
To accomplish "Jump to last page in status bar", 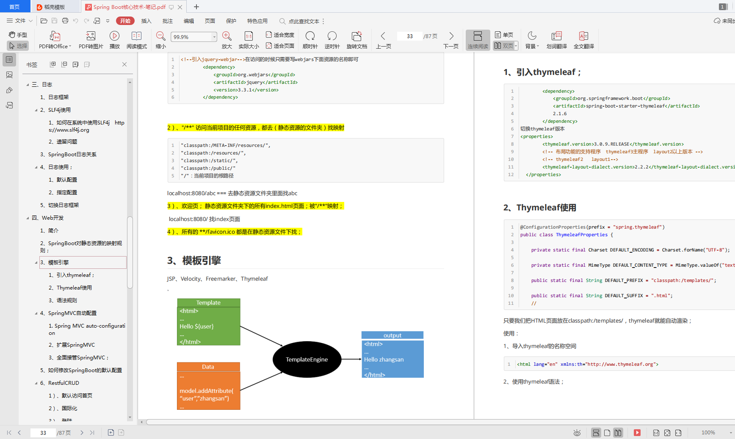I will [x=92, y=433].
